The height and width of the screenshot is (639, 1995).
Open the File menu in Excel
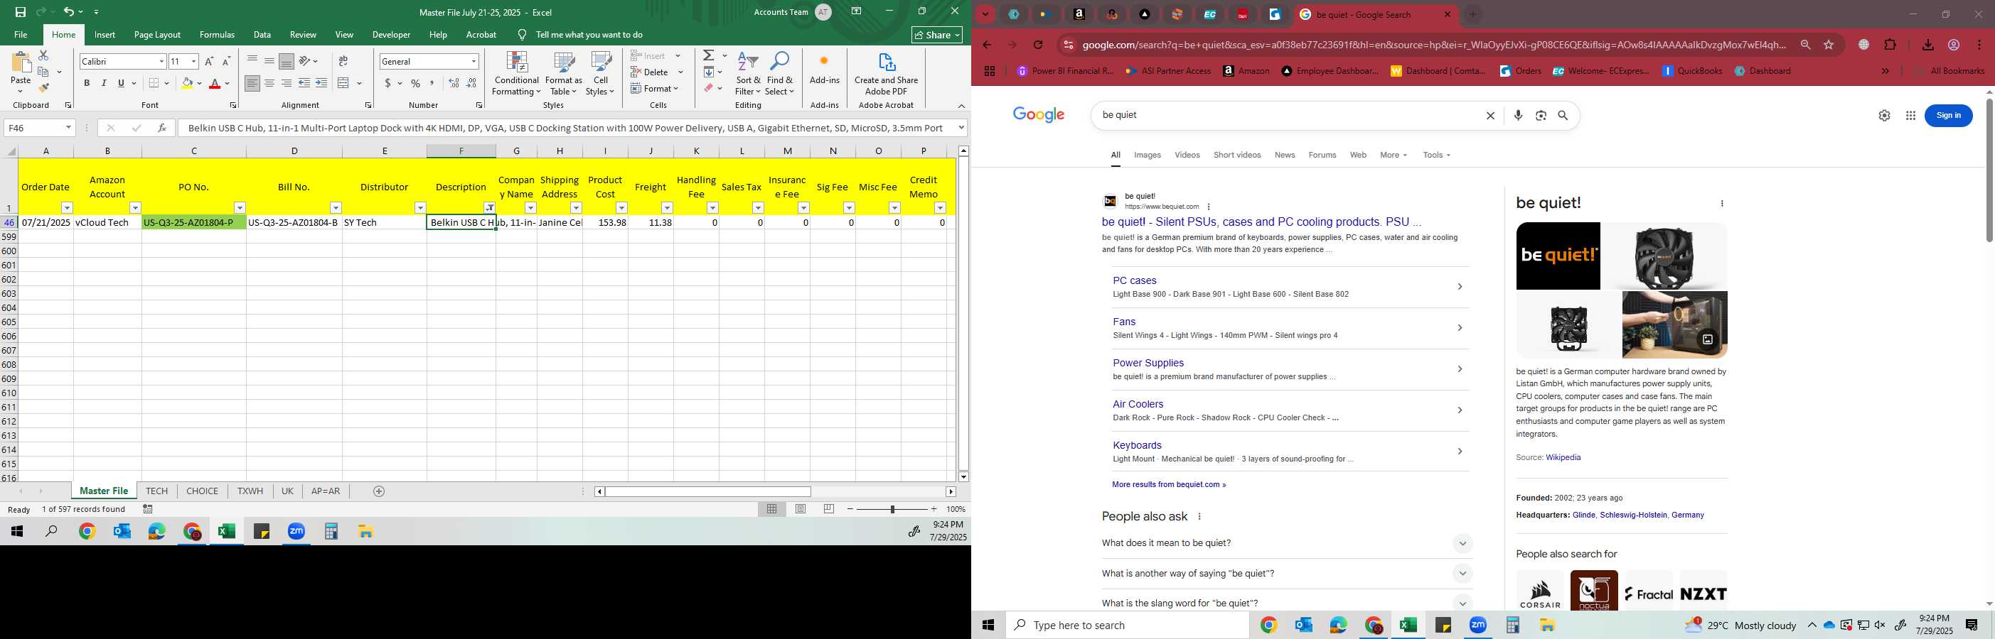[21, 35]
